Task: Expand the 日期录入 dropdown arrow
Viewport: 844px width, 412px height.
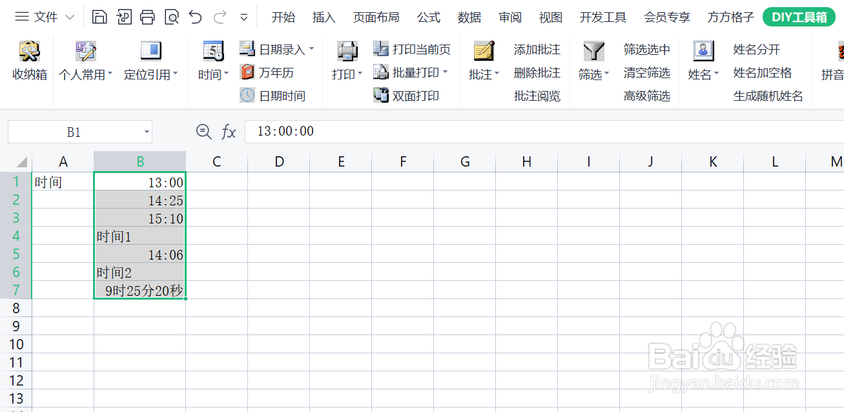Action: [x=311, y=49]
